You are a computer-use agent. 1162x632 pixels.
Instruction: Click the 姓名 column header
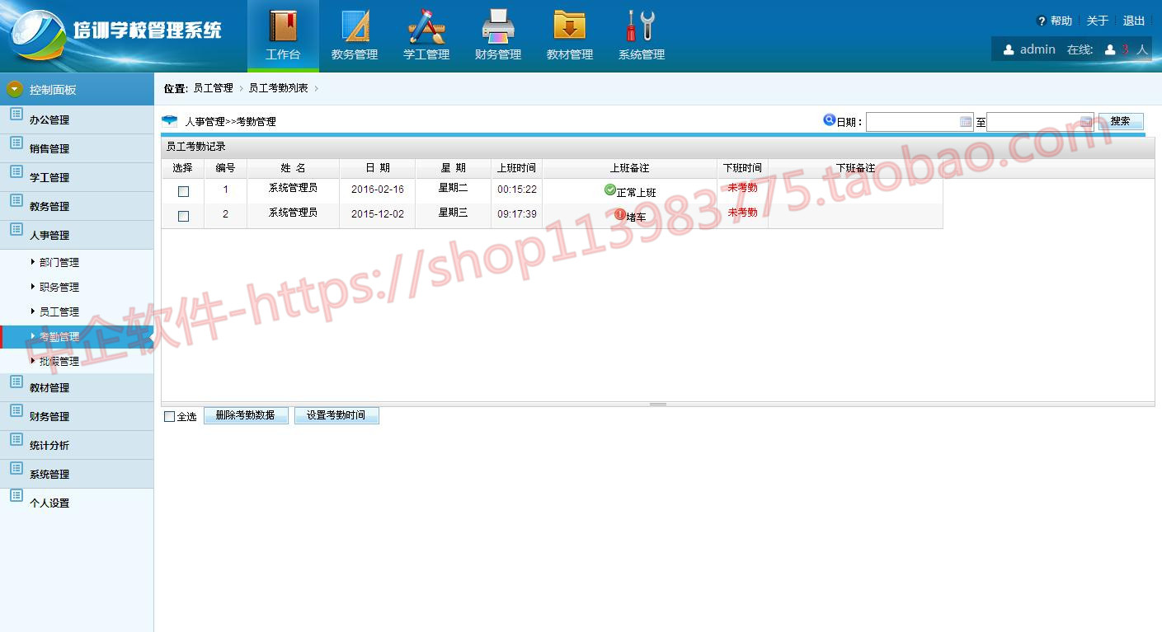[293, 168]
